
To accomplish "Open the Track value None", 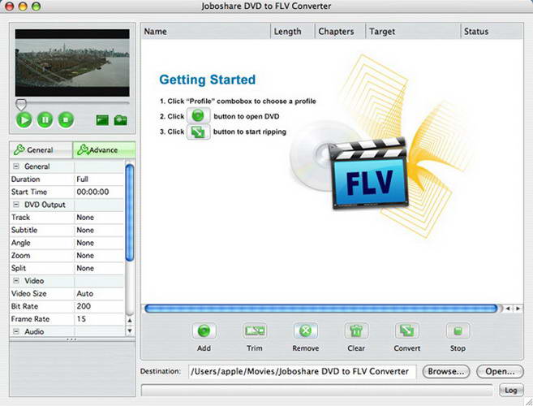I will pyautogui.click(x=99, y=217).
